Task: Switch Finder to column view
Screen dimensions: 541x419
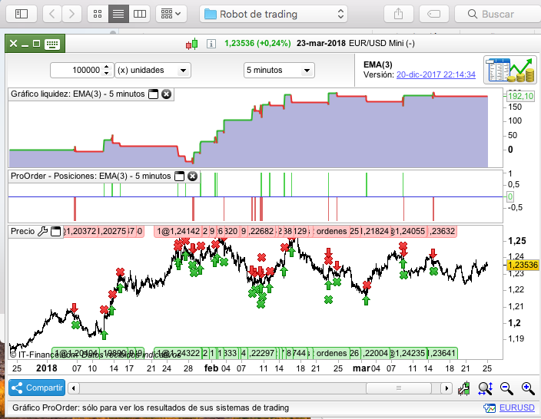Action: [139, 14]
